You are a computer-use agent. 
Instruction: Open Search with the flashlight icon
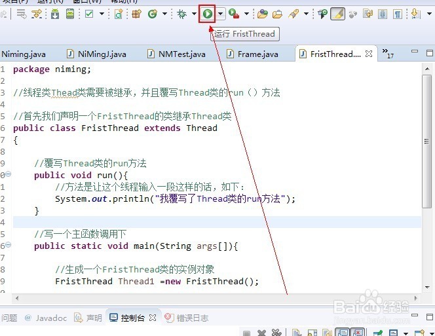tap(293, 14)
